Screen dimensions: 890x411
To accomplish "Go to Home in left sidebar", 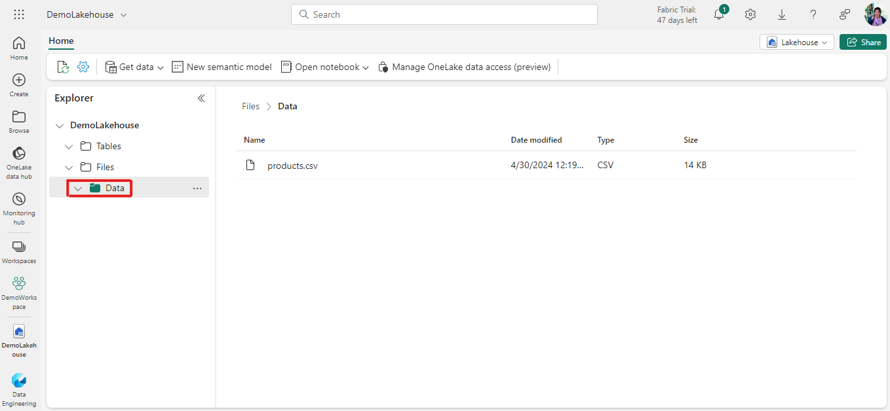I will point(19,48).
